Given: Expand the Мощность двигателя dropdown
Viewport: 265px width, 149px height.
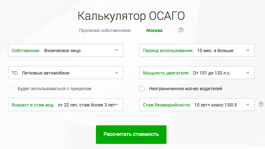Looking at the screenshot, I should 196,73.
